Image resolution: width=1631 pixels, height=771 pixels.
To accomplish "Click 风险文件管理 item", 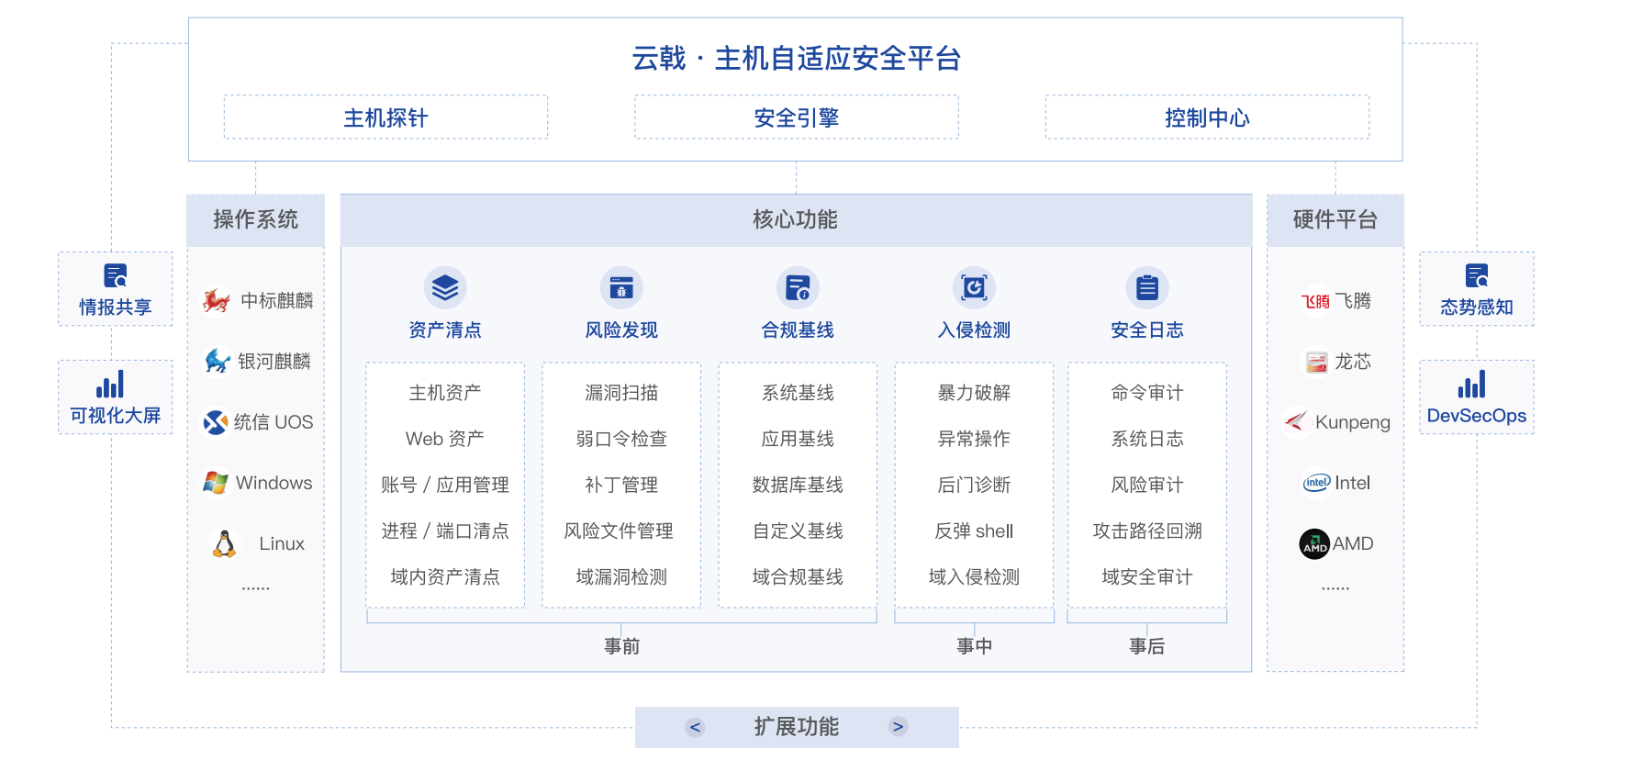I will [619, 531].
